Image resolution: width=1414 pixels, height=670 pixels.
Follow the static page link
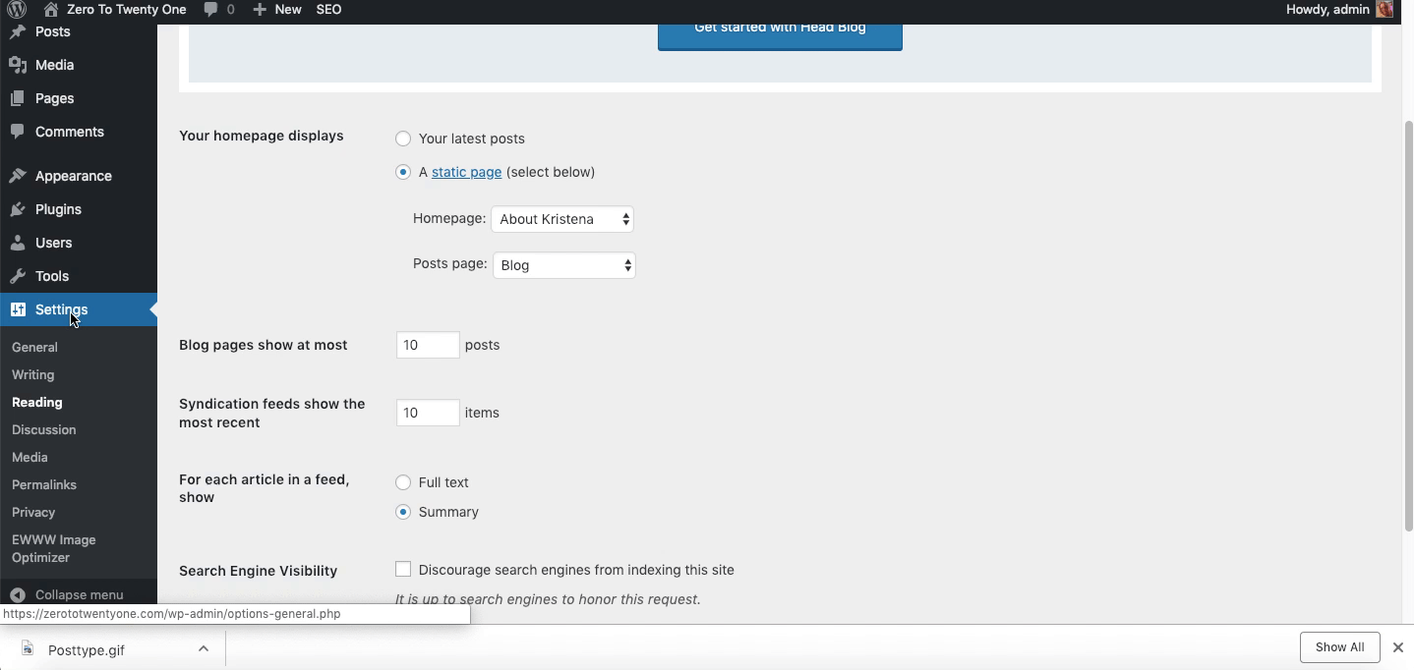pyautogui.click(x=467, y=172)
